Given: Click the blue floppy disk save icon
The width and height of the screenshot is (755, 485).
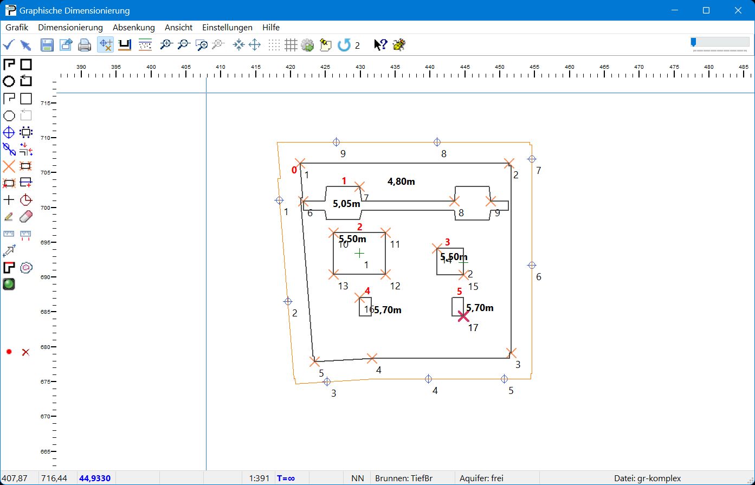Looking at the screenshot, I should (47, 45).
